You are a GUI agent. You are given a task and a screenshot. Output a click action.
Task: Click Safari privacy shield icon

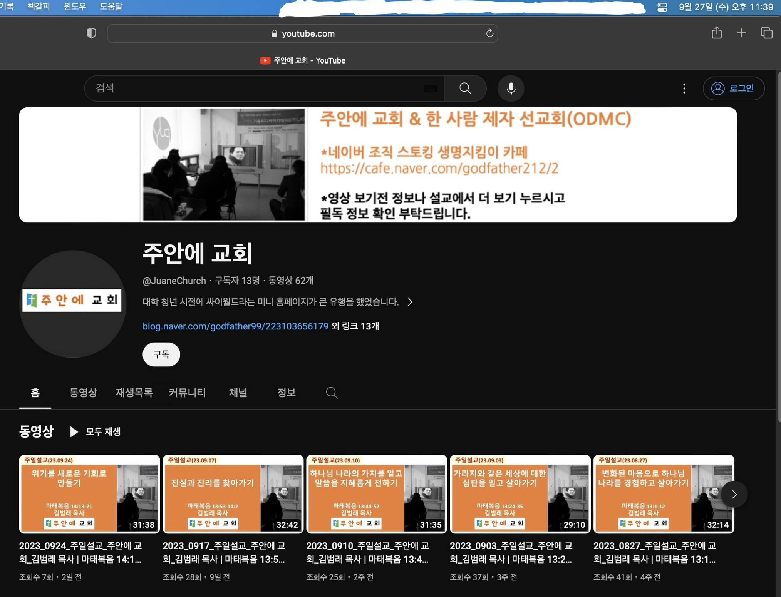coord(91,33)
